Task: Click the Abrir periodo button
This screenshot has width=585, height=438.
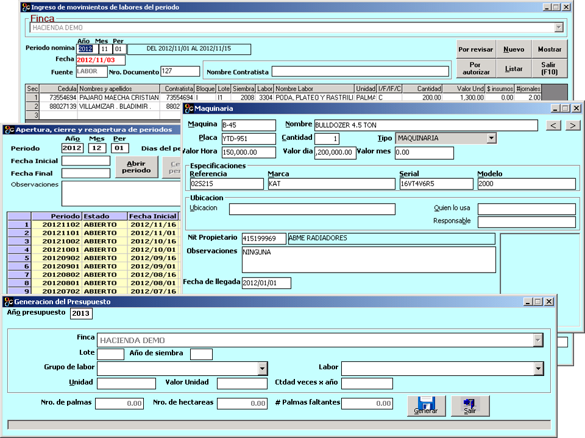Action: click(x=136, y=167)
